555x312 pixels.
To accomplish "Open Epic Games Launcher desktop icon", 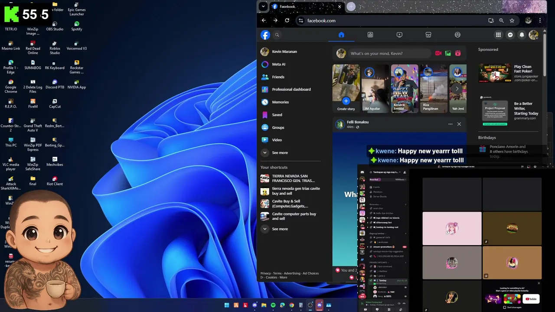I will click(x=77, y=9).
